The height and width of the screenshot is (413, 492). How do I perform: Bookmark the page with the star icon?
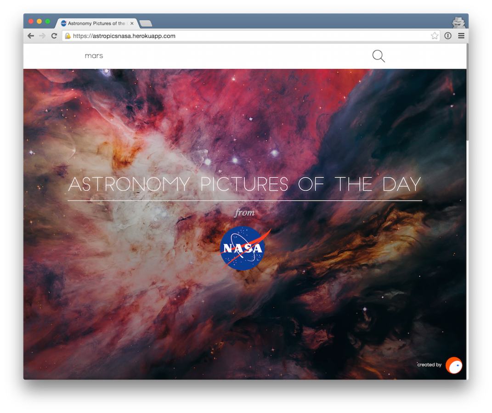pyautogui.click(x=434, y=36)
